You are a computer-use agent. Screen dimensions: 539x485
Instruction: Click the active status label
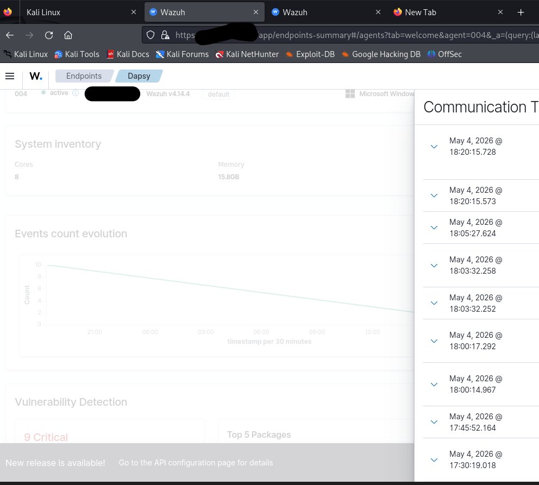pyautogui.click(x=59, y=93)
